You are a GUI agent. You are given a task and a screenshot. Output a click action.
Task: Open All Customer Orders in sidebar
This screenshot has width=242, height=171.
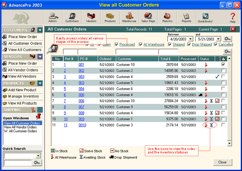coord(22,43)
